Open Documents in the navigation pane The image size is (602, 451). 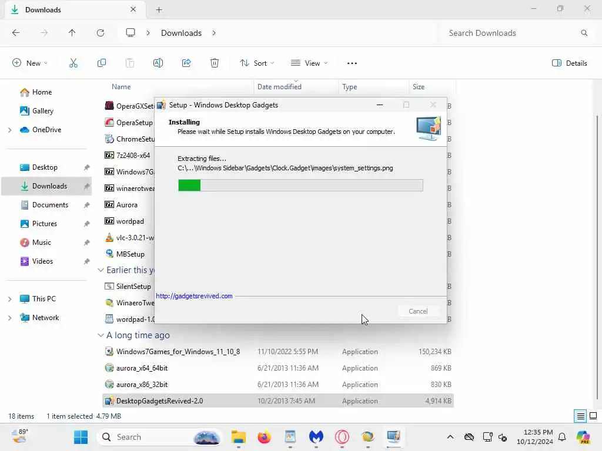50,205
